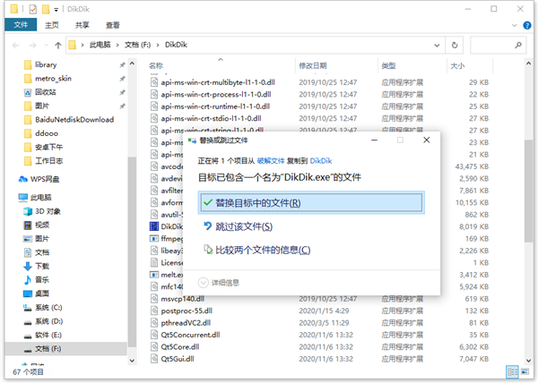
Task: Open 3D 对象 in the sidebar
Action: (x=48, y=211)
